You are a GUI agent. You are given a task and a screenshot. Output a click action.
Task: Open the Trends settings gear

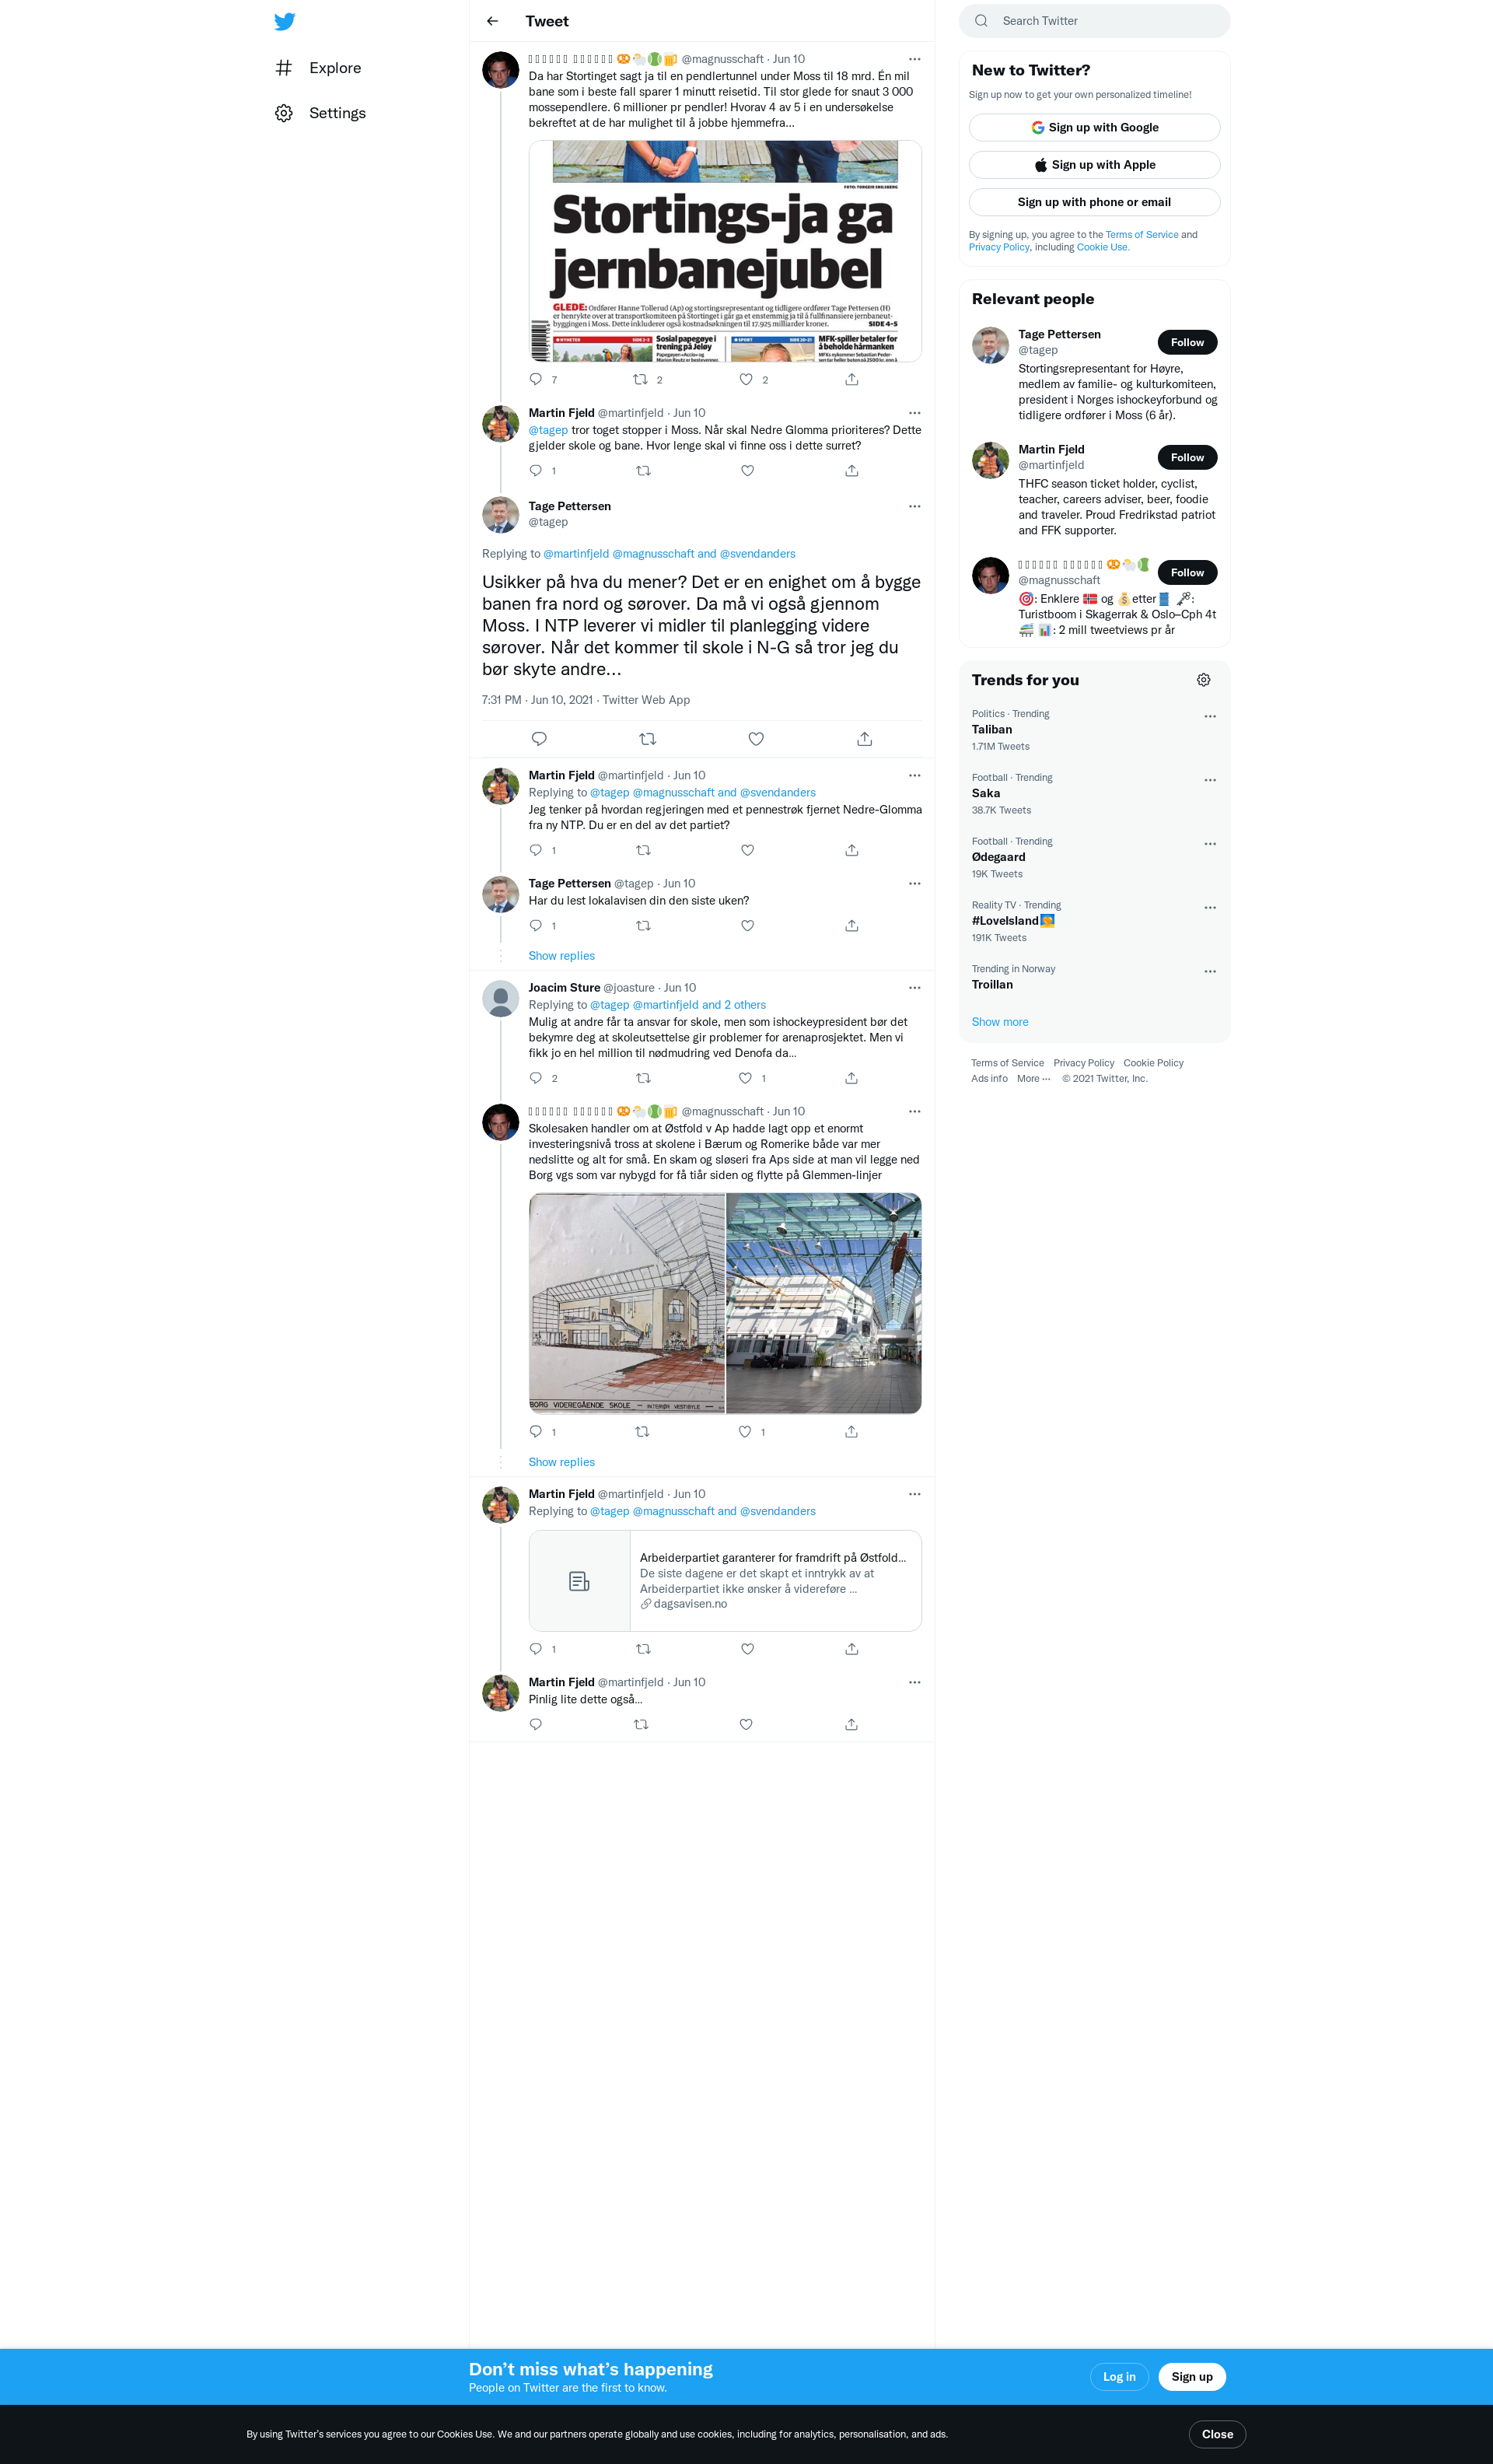pos(1204,680)
